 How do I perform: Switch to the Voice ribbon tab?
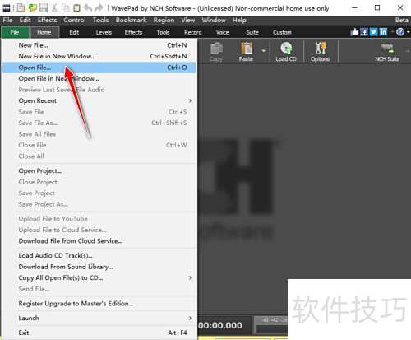(x=223, y=32)
